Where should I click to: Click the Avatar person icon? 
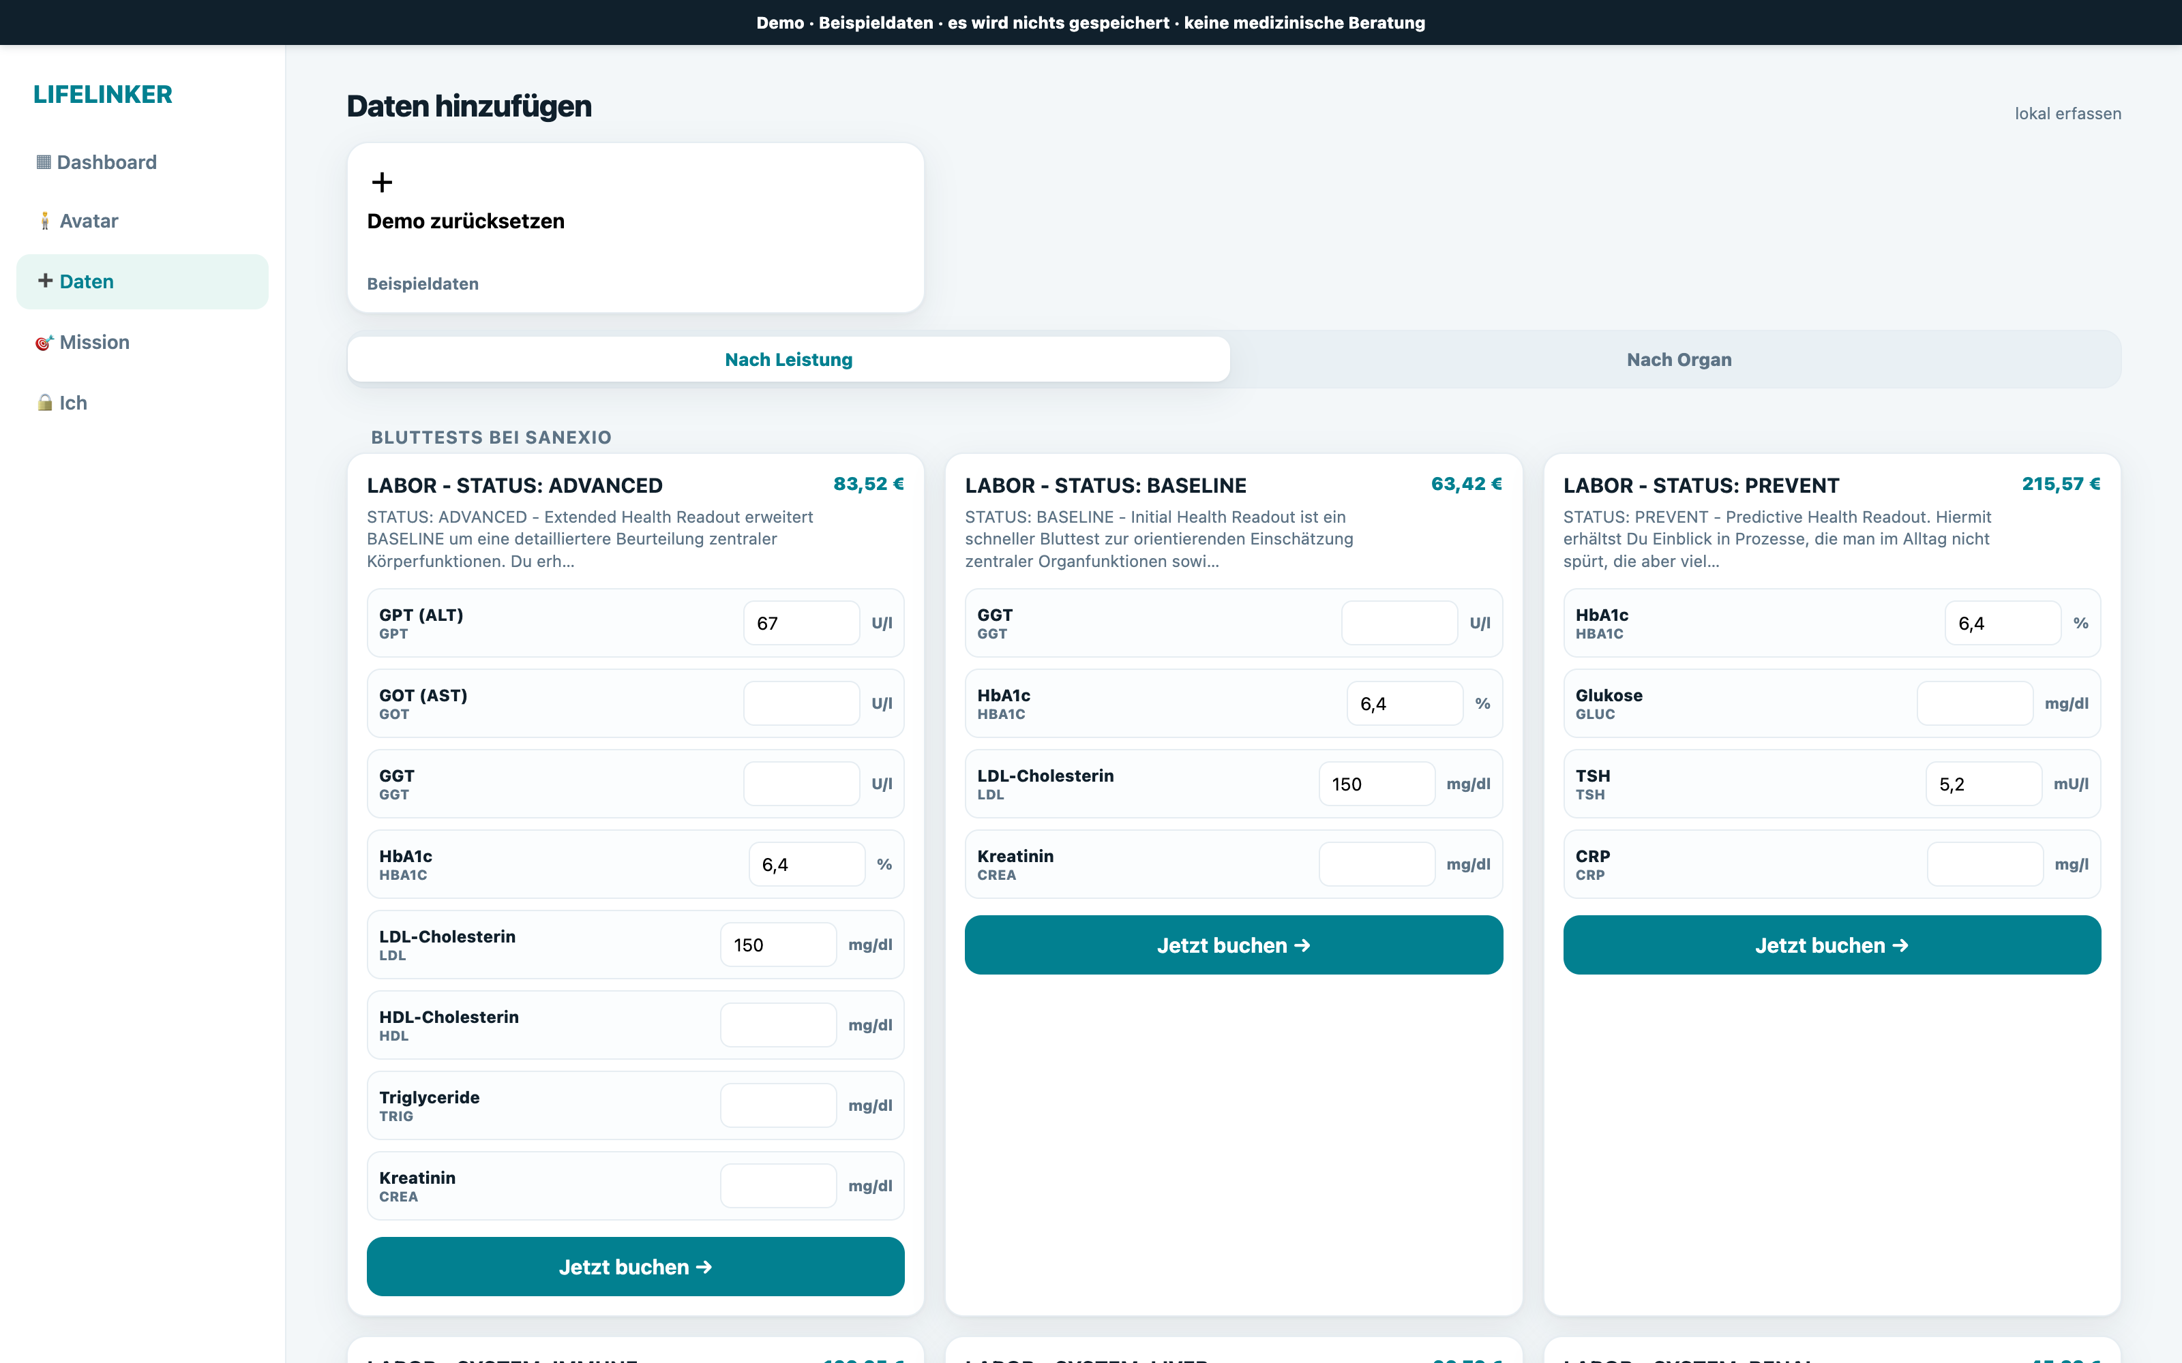(x=44, y=221)
